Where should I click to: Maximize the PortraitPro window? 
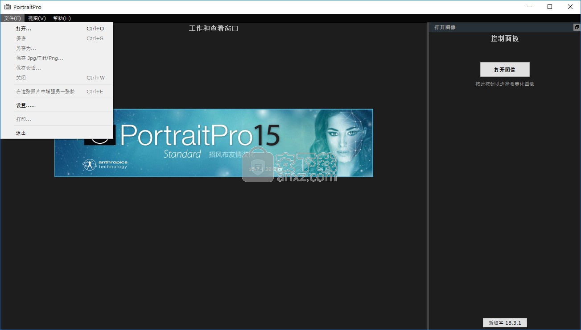pos(550,7)
